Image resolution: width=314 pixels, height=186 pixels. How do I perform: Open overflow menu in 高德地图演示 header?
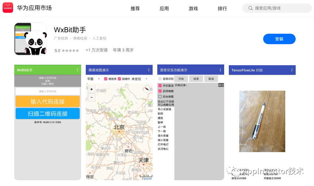tap(149, 70)
